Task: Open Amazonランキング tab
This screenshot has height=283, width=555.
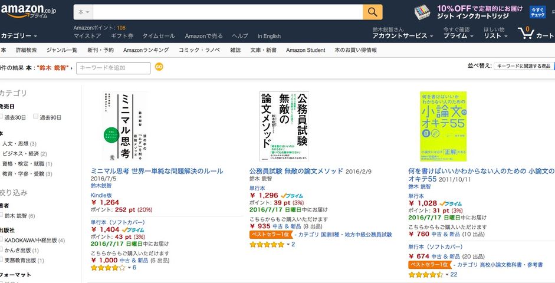Action: click(146, 50)
